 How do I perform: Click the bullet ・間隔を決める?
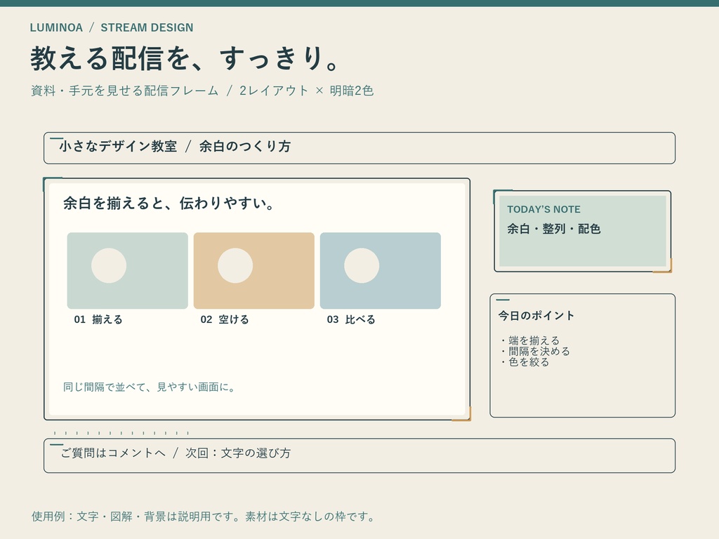coord(534,351)
